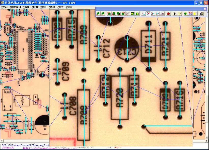Click the diagonal red arrow toolbar icon
209x150 pixels.
(128, 14)
